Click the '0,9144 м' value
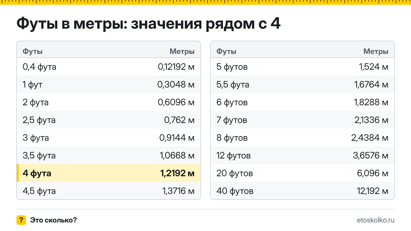Image resolution: width=411 pixels, height=231 pixels. 177,138
